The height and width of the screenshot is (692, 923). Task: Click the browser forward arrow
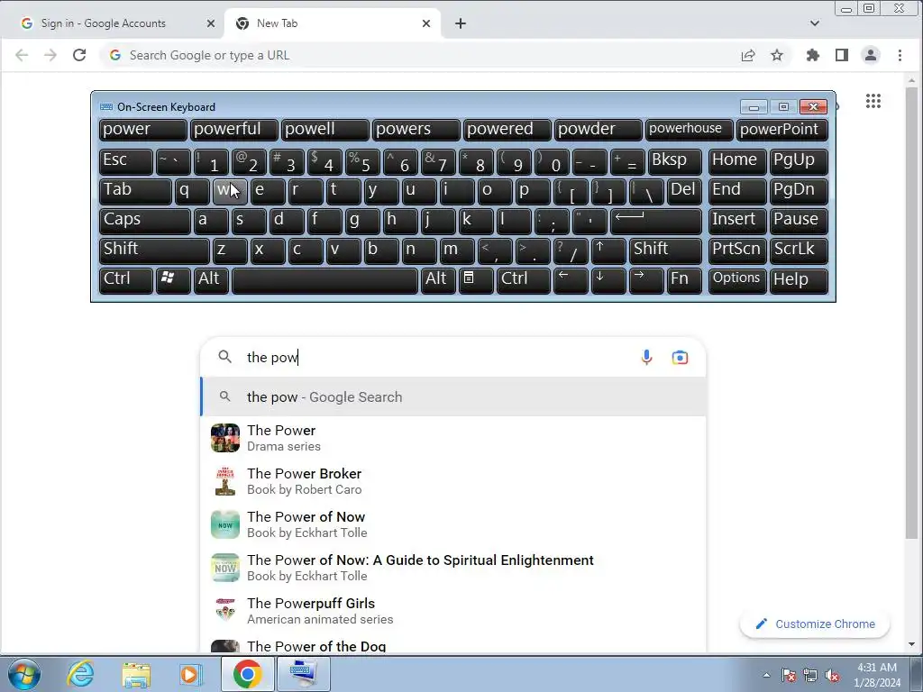(x=50, y=55)
